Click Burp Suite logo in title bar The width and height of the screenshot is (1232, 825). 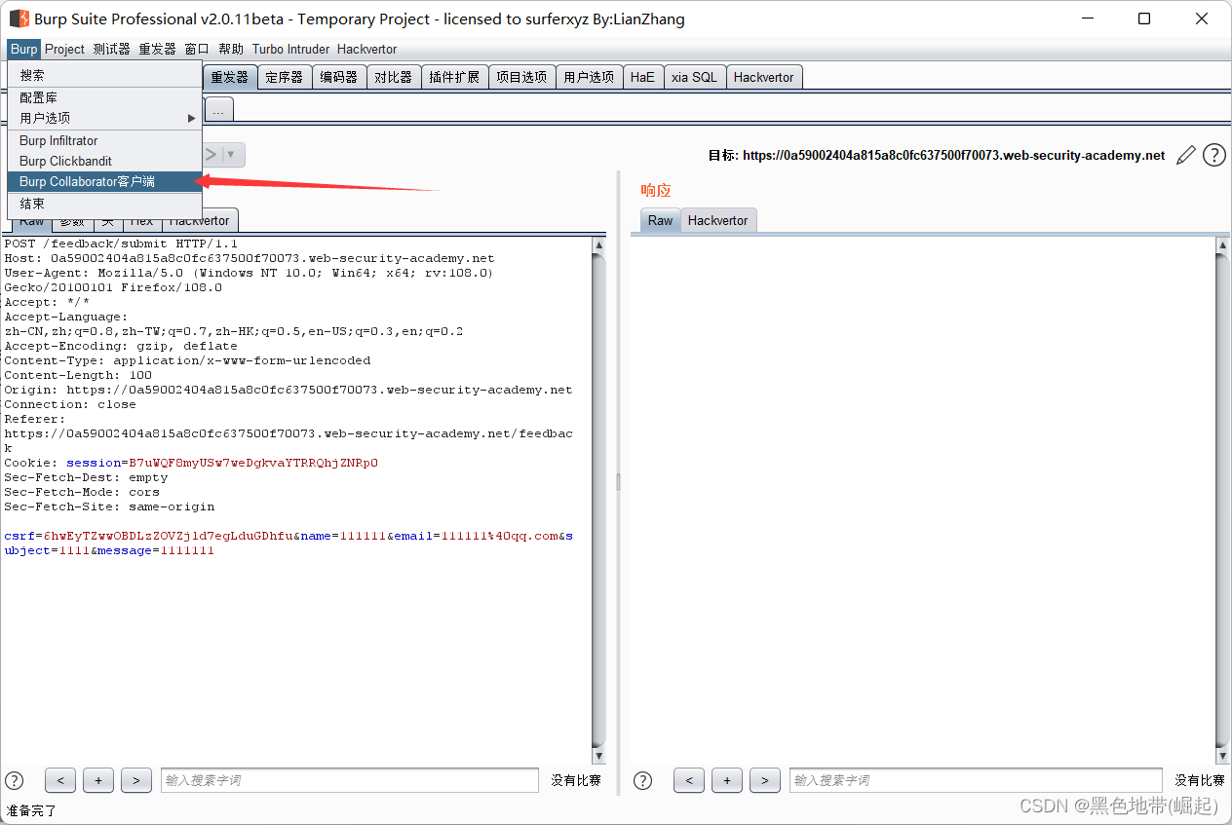coord(19,19)
